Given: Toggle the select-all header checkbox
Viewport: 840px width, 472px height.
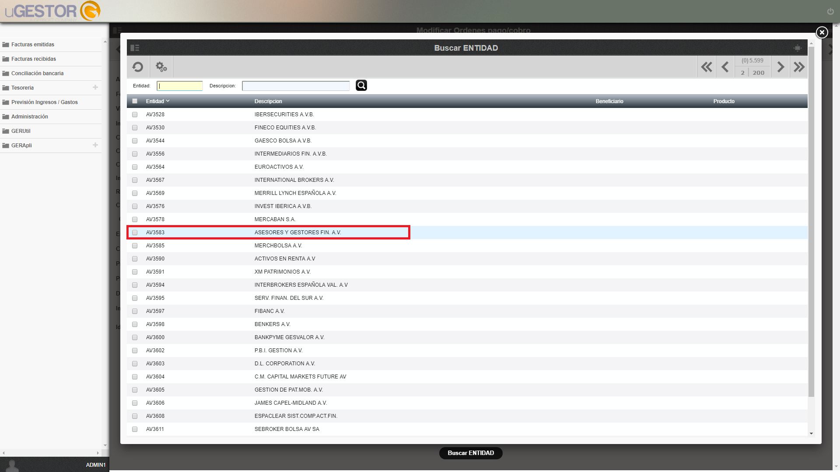Looking at the screenshot, I should 135,101.
